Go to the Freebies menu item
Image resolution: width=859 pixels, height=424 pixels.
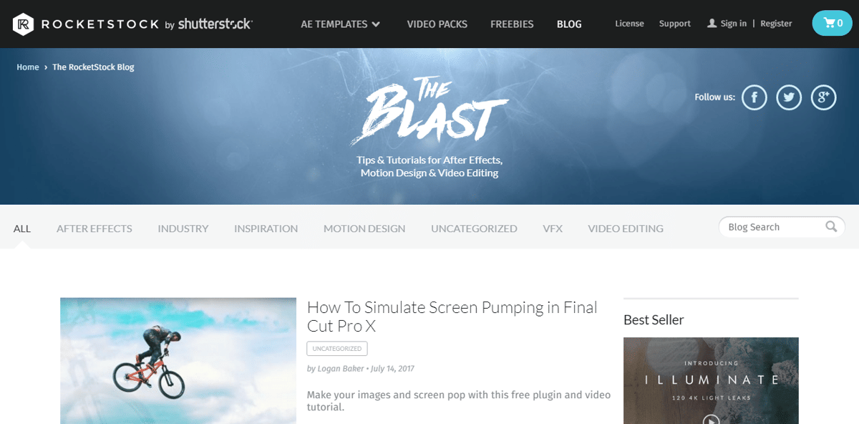pyautogui.click(x=512, y=24)
